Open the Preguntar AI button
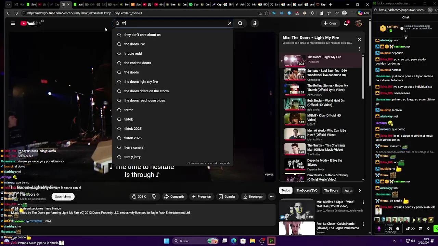Image resolution: width=438 pixels, height=246 pixels. pos(202,196)
